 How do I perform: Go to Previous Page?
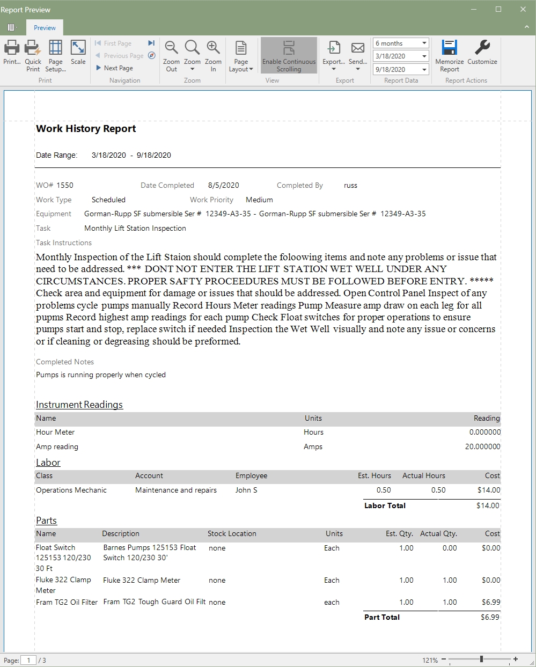click(119, 56)
